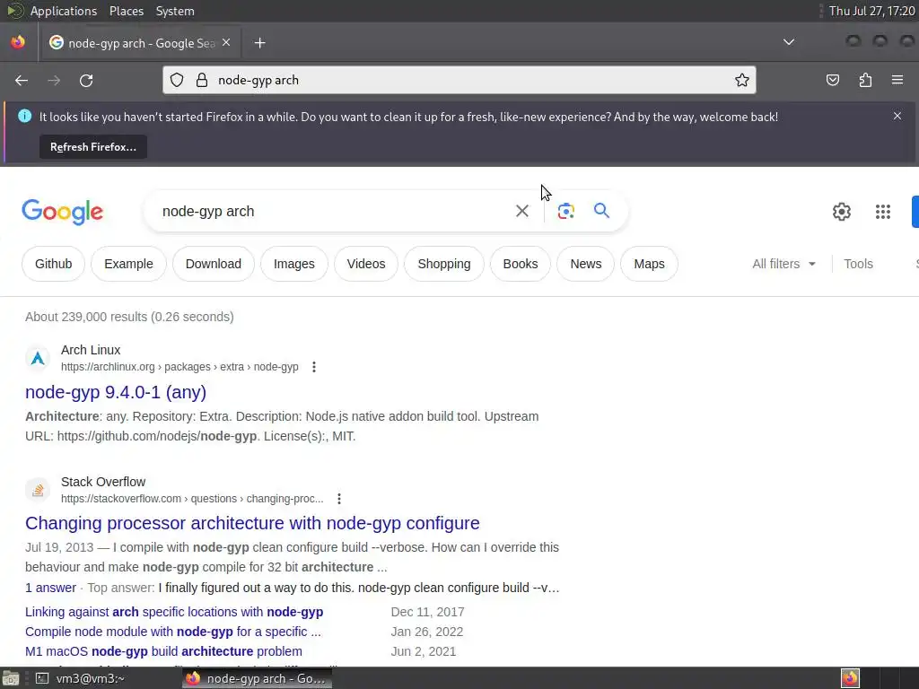Expand the All filters dropdown
Image resolution: width=919 pixels, height=689 pixels.
[x=783, y=264]
